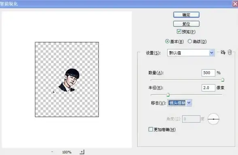Click the preview image of the portrait
The image size is (238, 155).
(x=67, y=80)
